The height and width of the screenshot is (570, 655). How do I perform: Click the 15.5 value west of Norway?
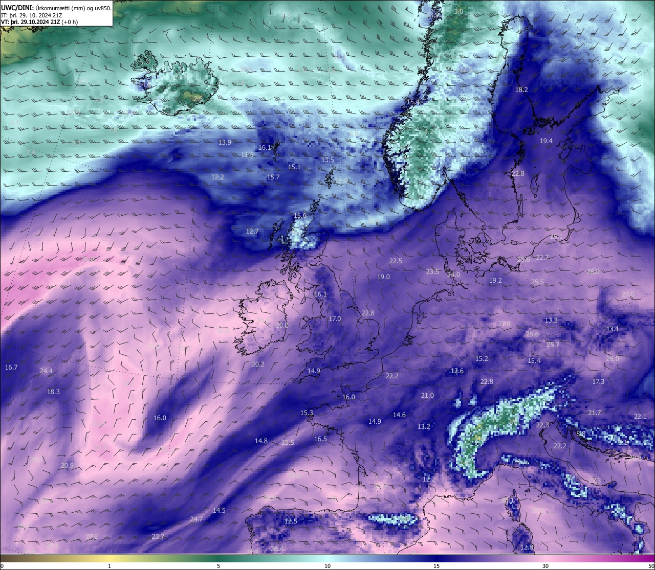327,159
